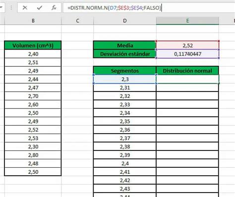Screen dimensions: 235x197
Task: Select empty Distribución normal cell beside 2,31
Action: tap(187, 88)
